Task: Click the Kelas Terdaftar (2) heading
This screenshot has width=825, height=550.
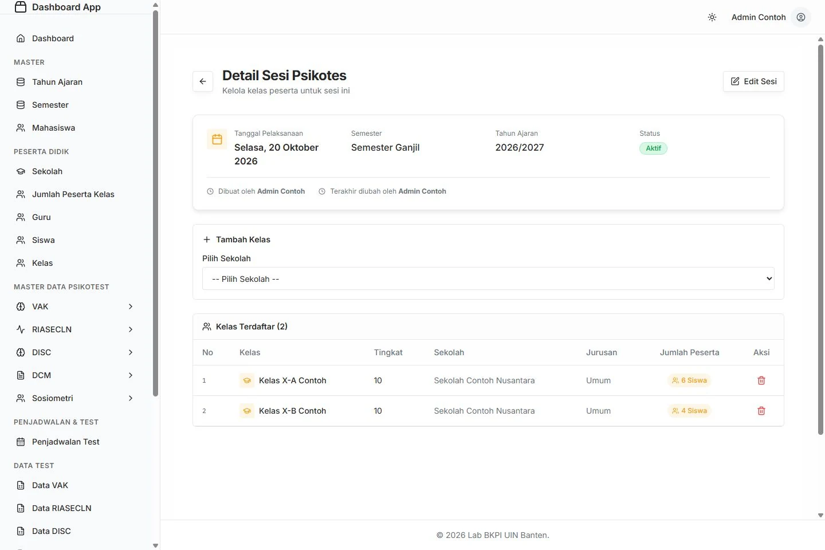Action: (x=252, y=327)
